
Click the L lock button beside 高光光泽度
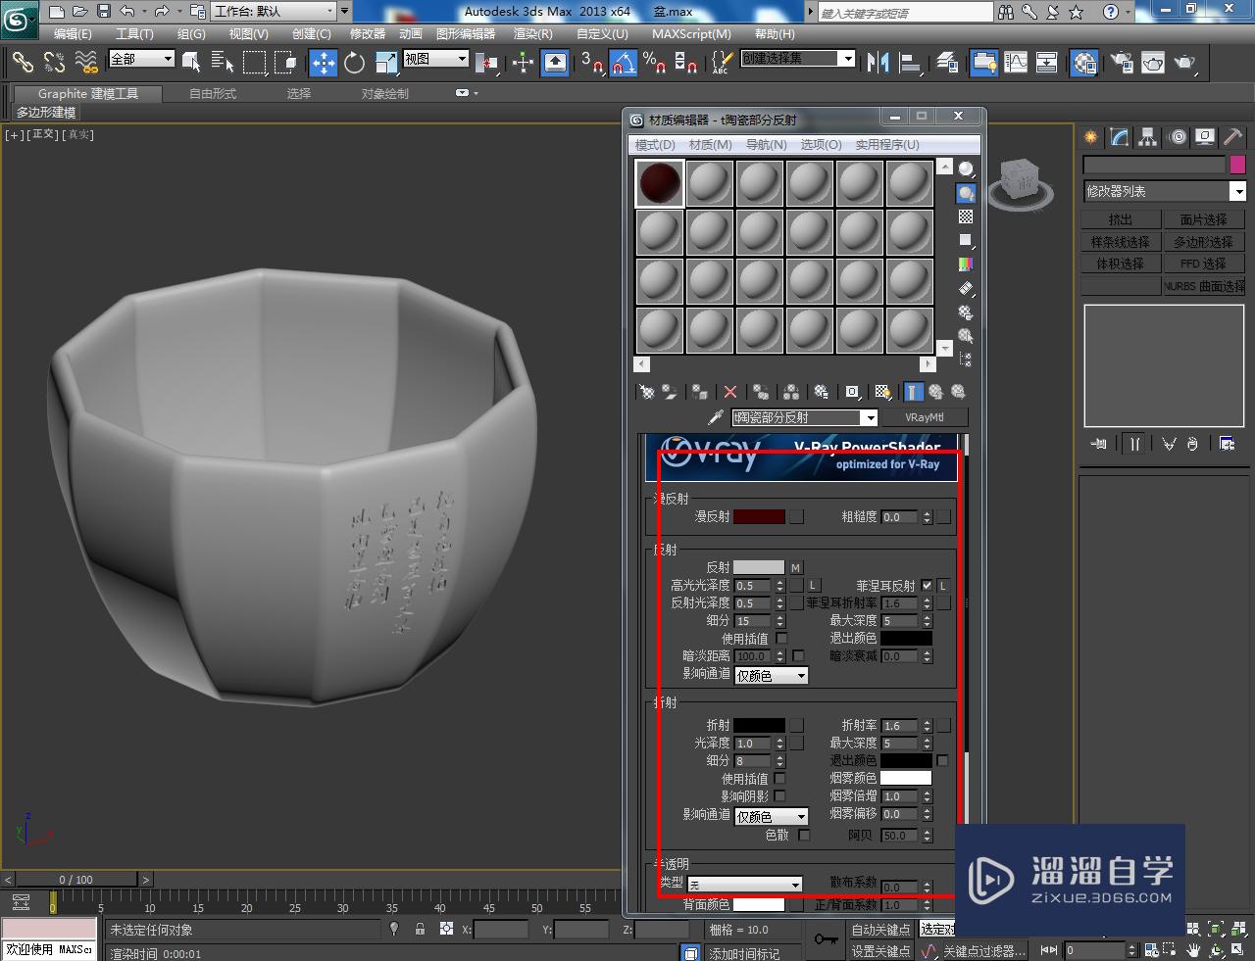813,586
